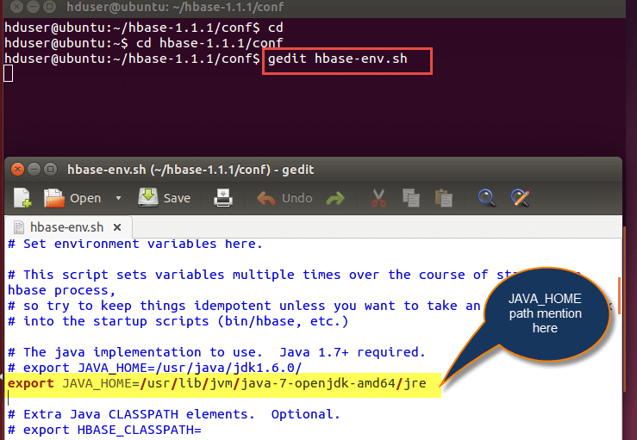Click the terminal command prompt cursor
Image resolution: width=637 pixels, height=440 pixels.
pos(9,72)
